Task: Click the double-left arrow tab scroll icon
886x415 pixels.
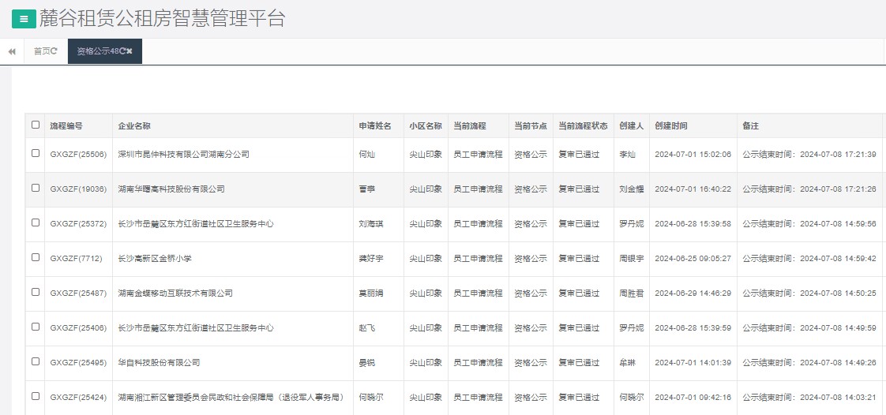Action: [12, 51]
